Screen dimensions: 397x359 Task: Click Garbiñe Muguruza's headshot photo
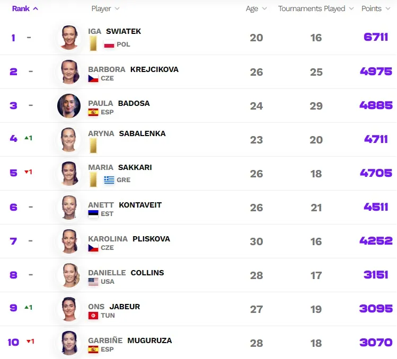[x=69, y=343]
